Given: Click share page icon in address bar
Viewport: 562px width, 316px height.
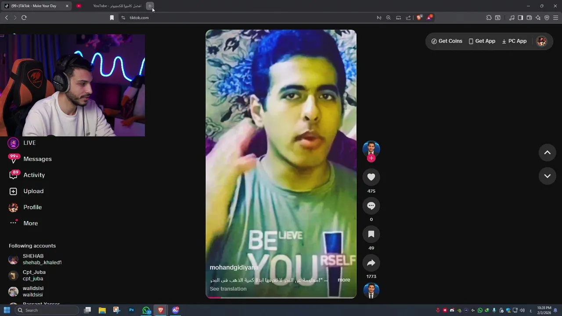Looking at the screenshot, I should pos(408,18).
